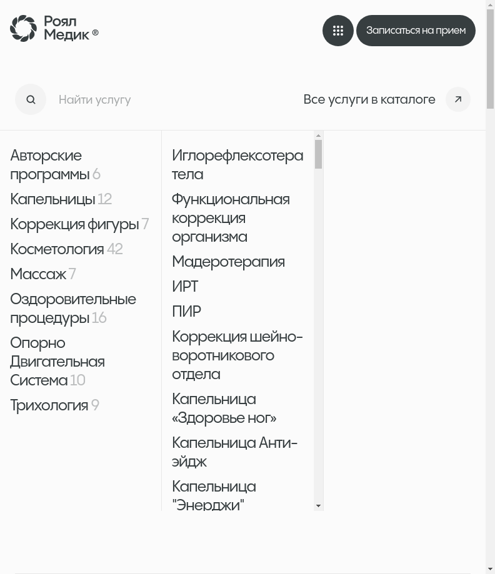Select the Капельницы category

[x=52, y=199]
